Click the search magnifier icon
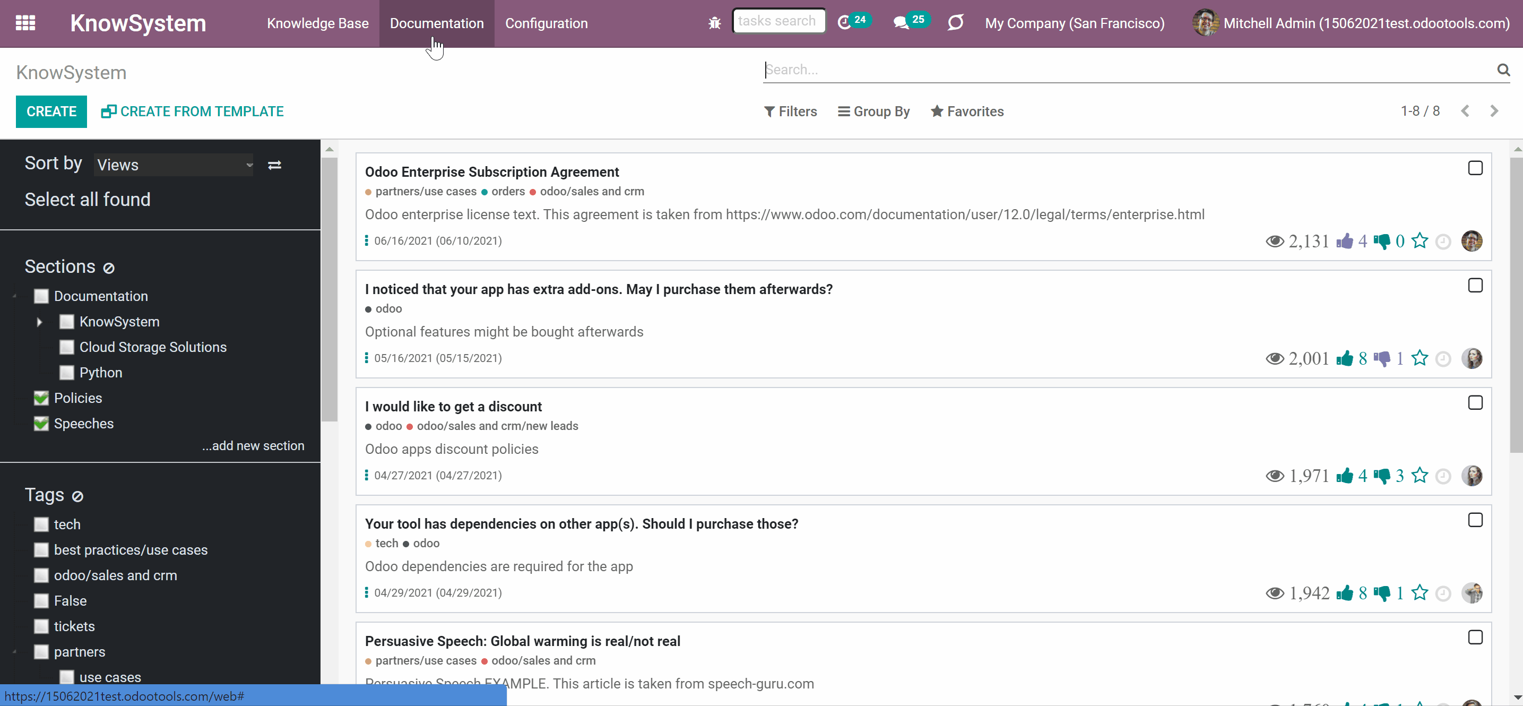This screenshot has width=1523, height=706. 1503,70
